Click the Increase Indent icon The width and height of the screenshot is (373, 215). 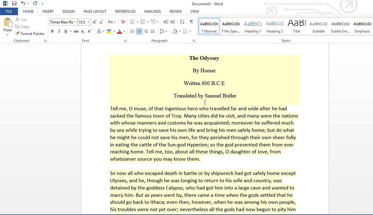pos(173,22)
